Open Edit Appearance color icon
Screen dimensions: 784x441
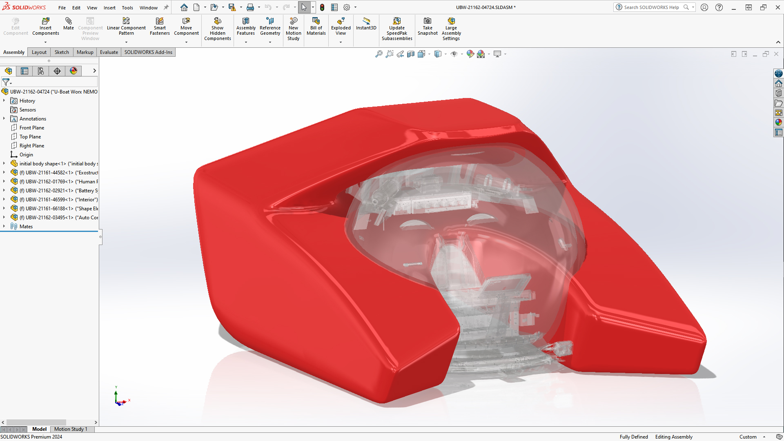pyautogui.click(x=470, y=54)
